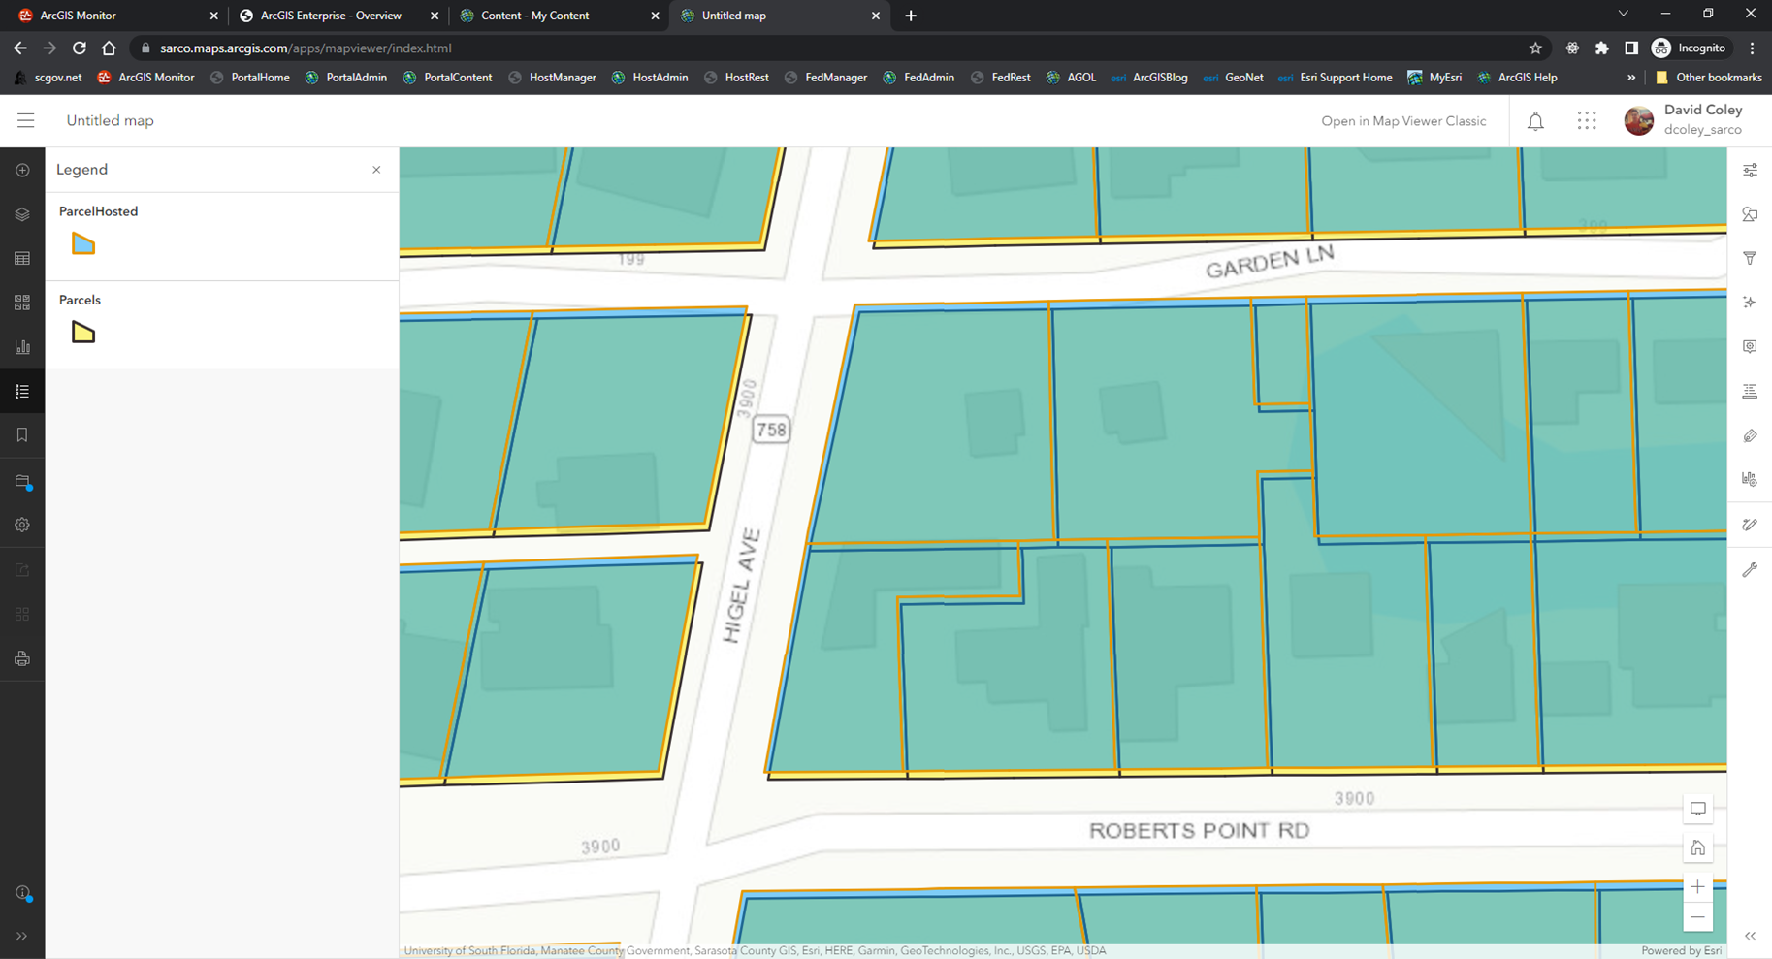This screenshot has width=1772, height=959.
Task: Open the notifications bell
Action: click(x=1535, y=120)
